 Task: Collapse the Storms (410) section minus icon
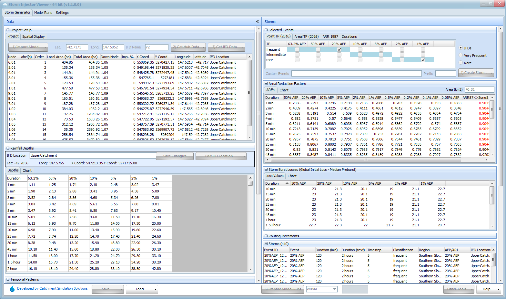pyautogui.click(x=266, y=244)
